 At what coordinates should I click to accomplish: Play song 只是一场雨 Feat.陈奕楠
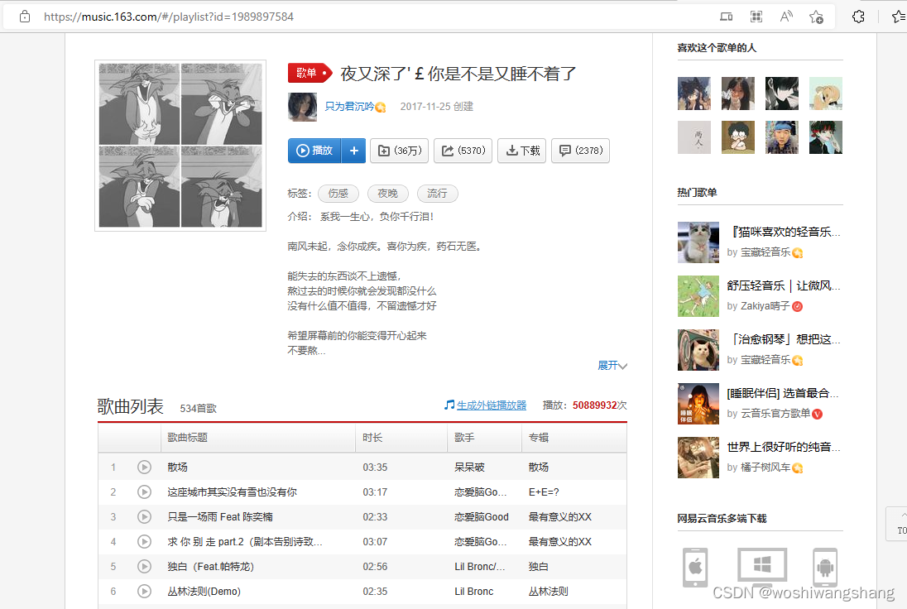pyautogui.click(x=144, y=517)
